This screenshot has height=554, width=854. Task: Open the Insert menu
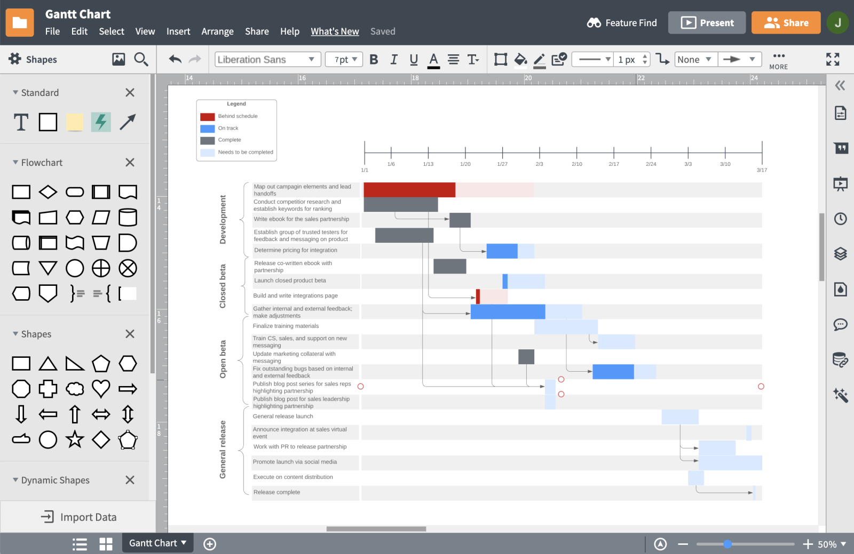(178, 31)
